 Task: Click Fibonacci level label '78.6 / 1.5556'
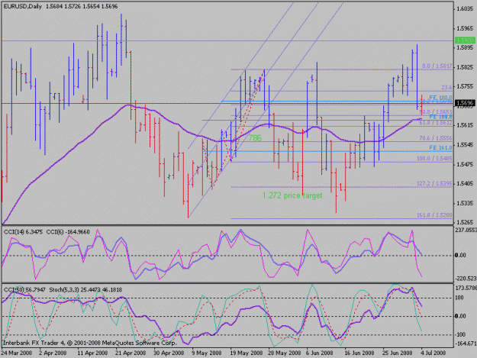(436, 138)
